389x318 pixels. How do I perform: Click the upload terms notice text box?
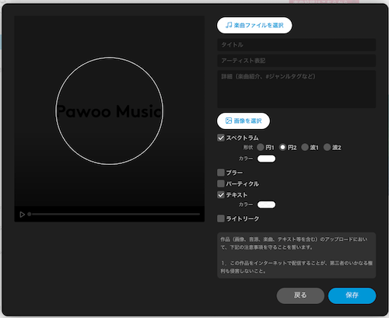pyautogui.click(x=296, y=255)
